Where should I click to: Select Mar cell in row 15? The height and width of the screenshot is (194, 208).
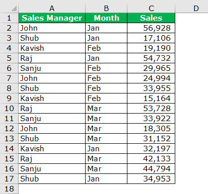(106, 159)
